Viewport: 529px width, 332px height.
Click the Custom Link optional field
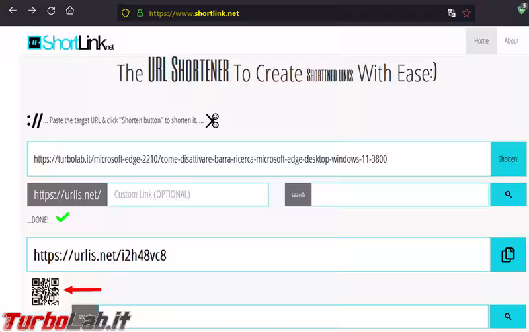click(188, 194)
